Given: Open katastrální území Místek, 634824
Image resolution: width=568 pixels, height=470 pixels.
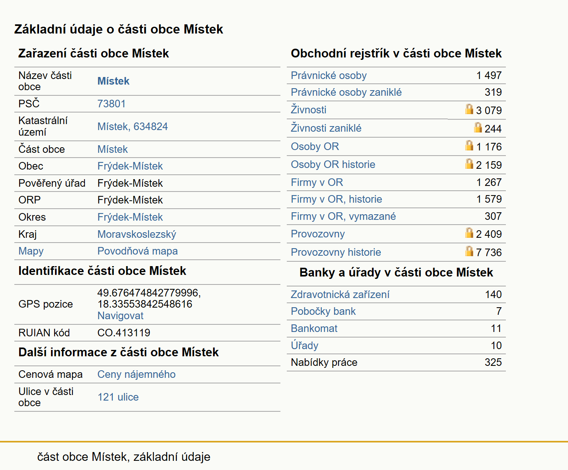Looking at the screenshot, I should [x=133, y=126].
